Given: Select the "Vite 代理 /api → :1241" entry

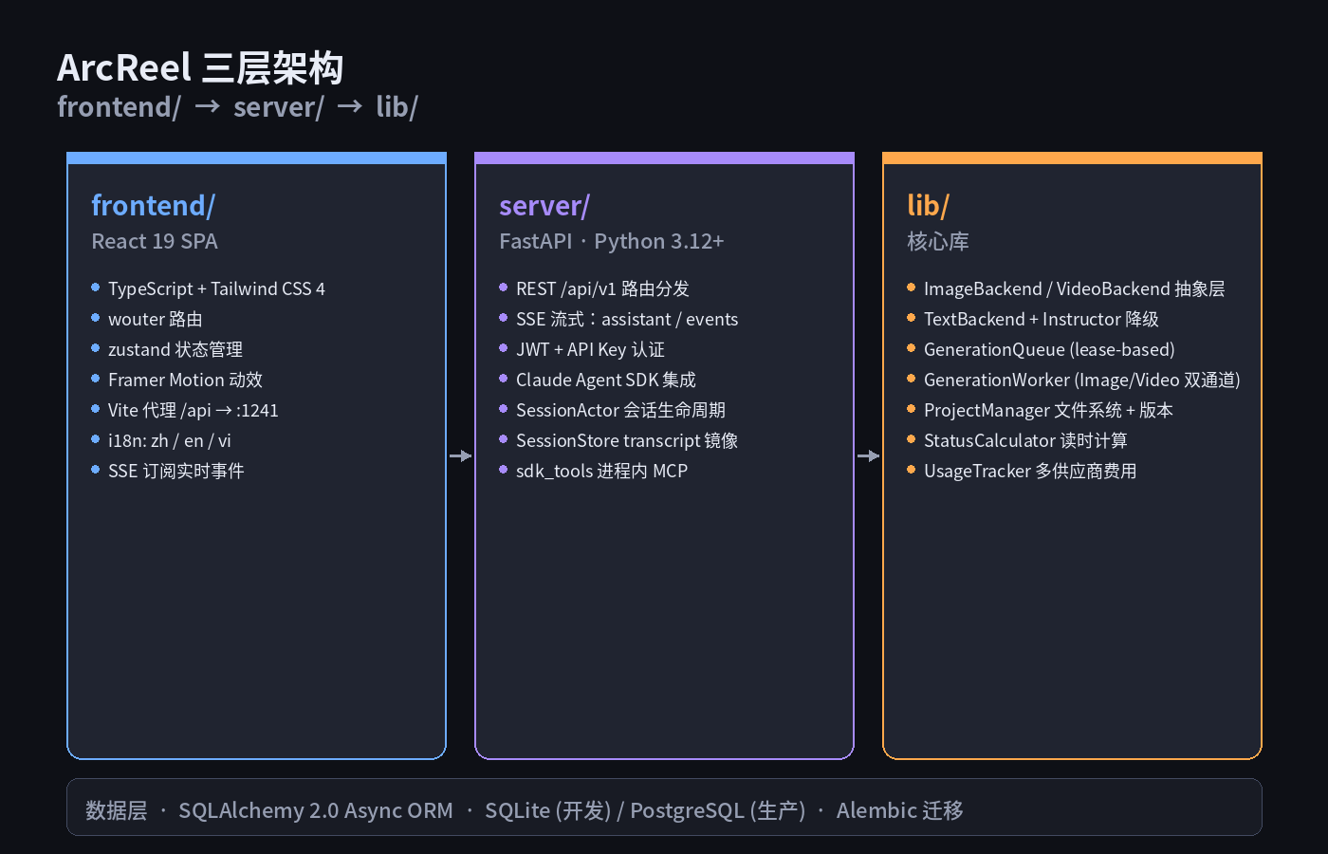Looking at the screenshot, I should 194,410.
